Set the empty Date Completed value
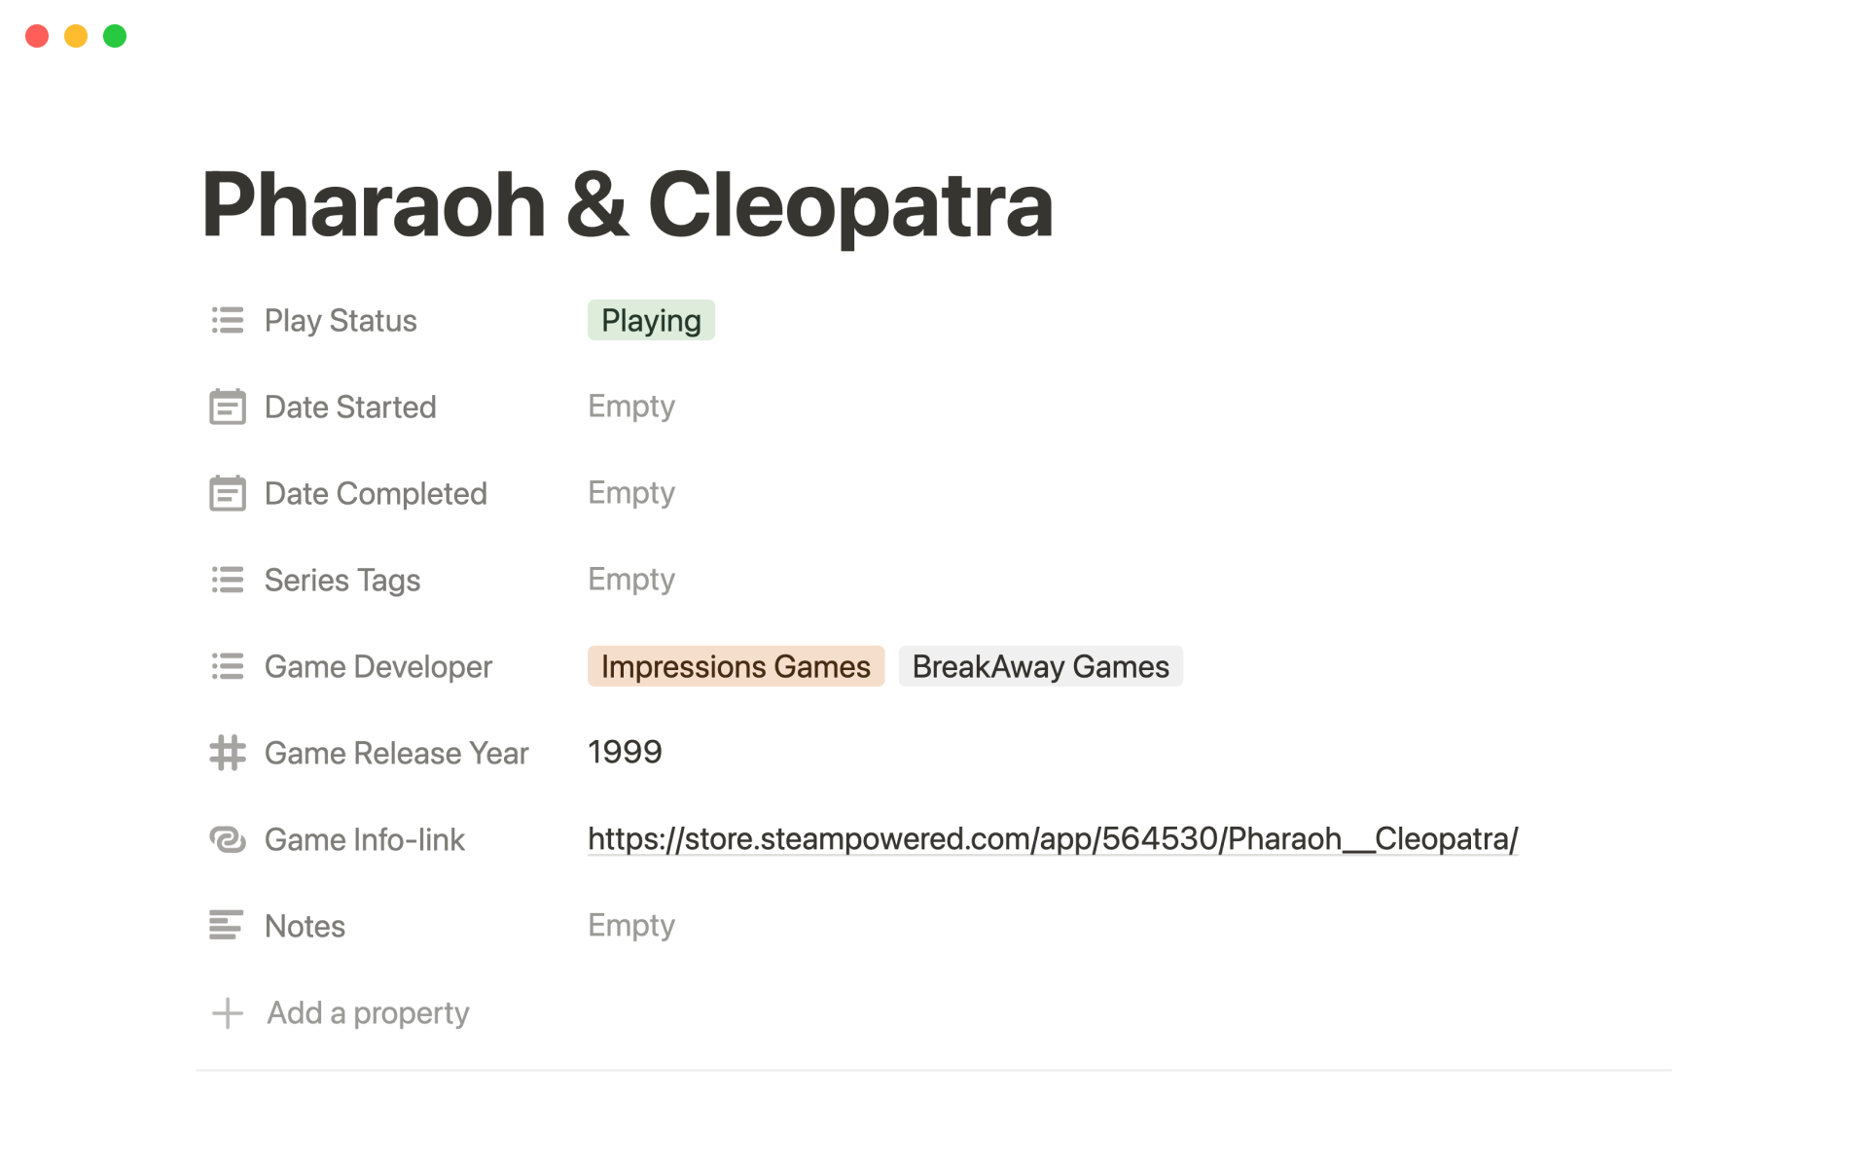The width and height of the screenshot is (1868, 1167). tap(631, 493)
